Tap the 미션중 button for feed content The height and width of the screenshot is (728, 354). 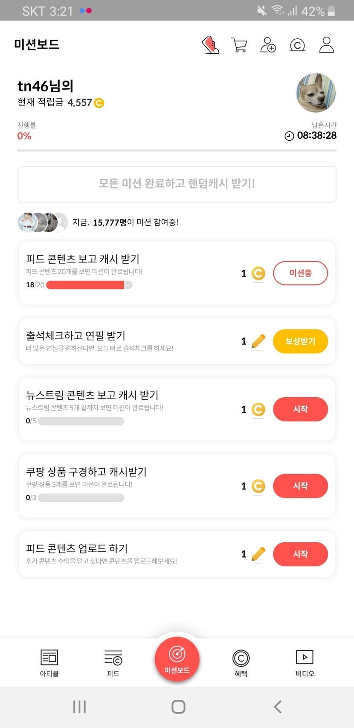(300, 273)
